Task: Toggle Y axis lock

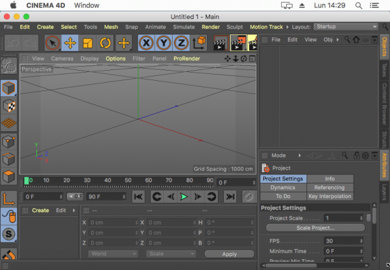Action: (x=163, y=43)
